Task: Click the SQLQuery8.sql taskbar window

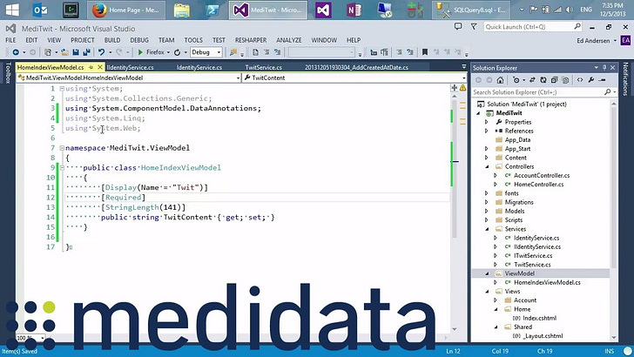Action: coord(471,10)
